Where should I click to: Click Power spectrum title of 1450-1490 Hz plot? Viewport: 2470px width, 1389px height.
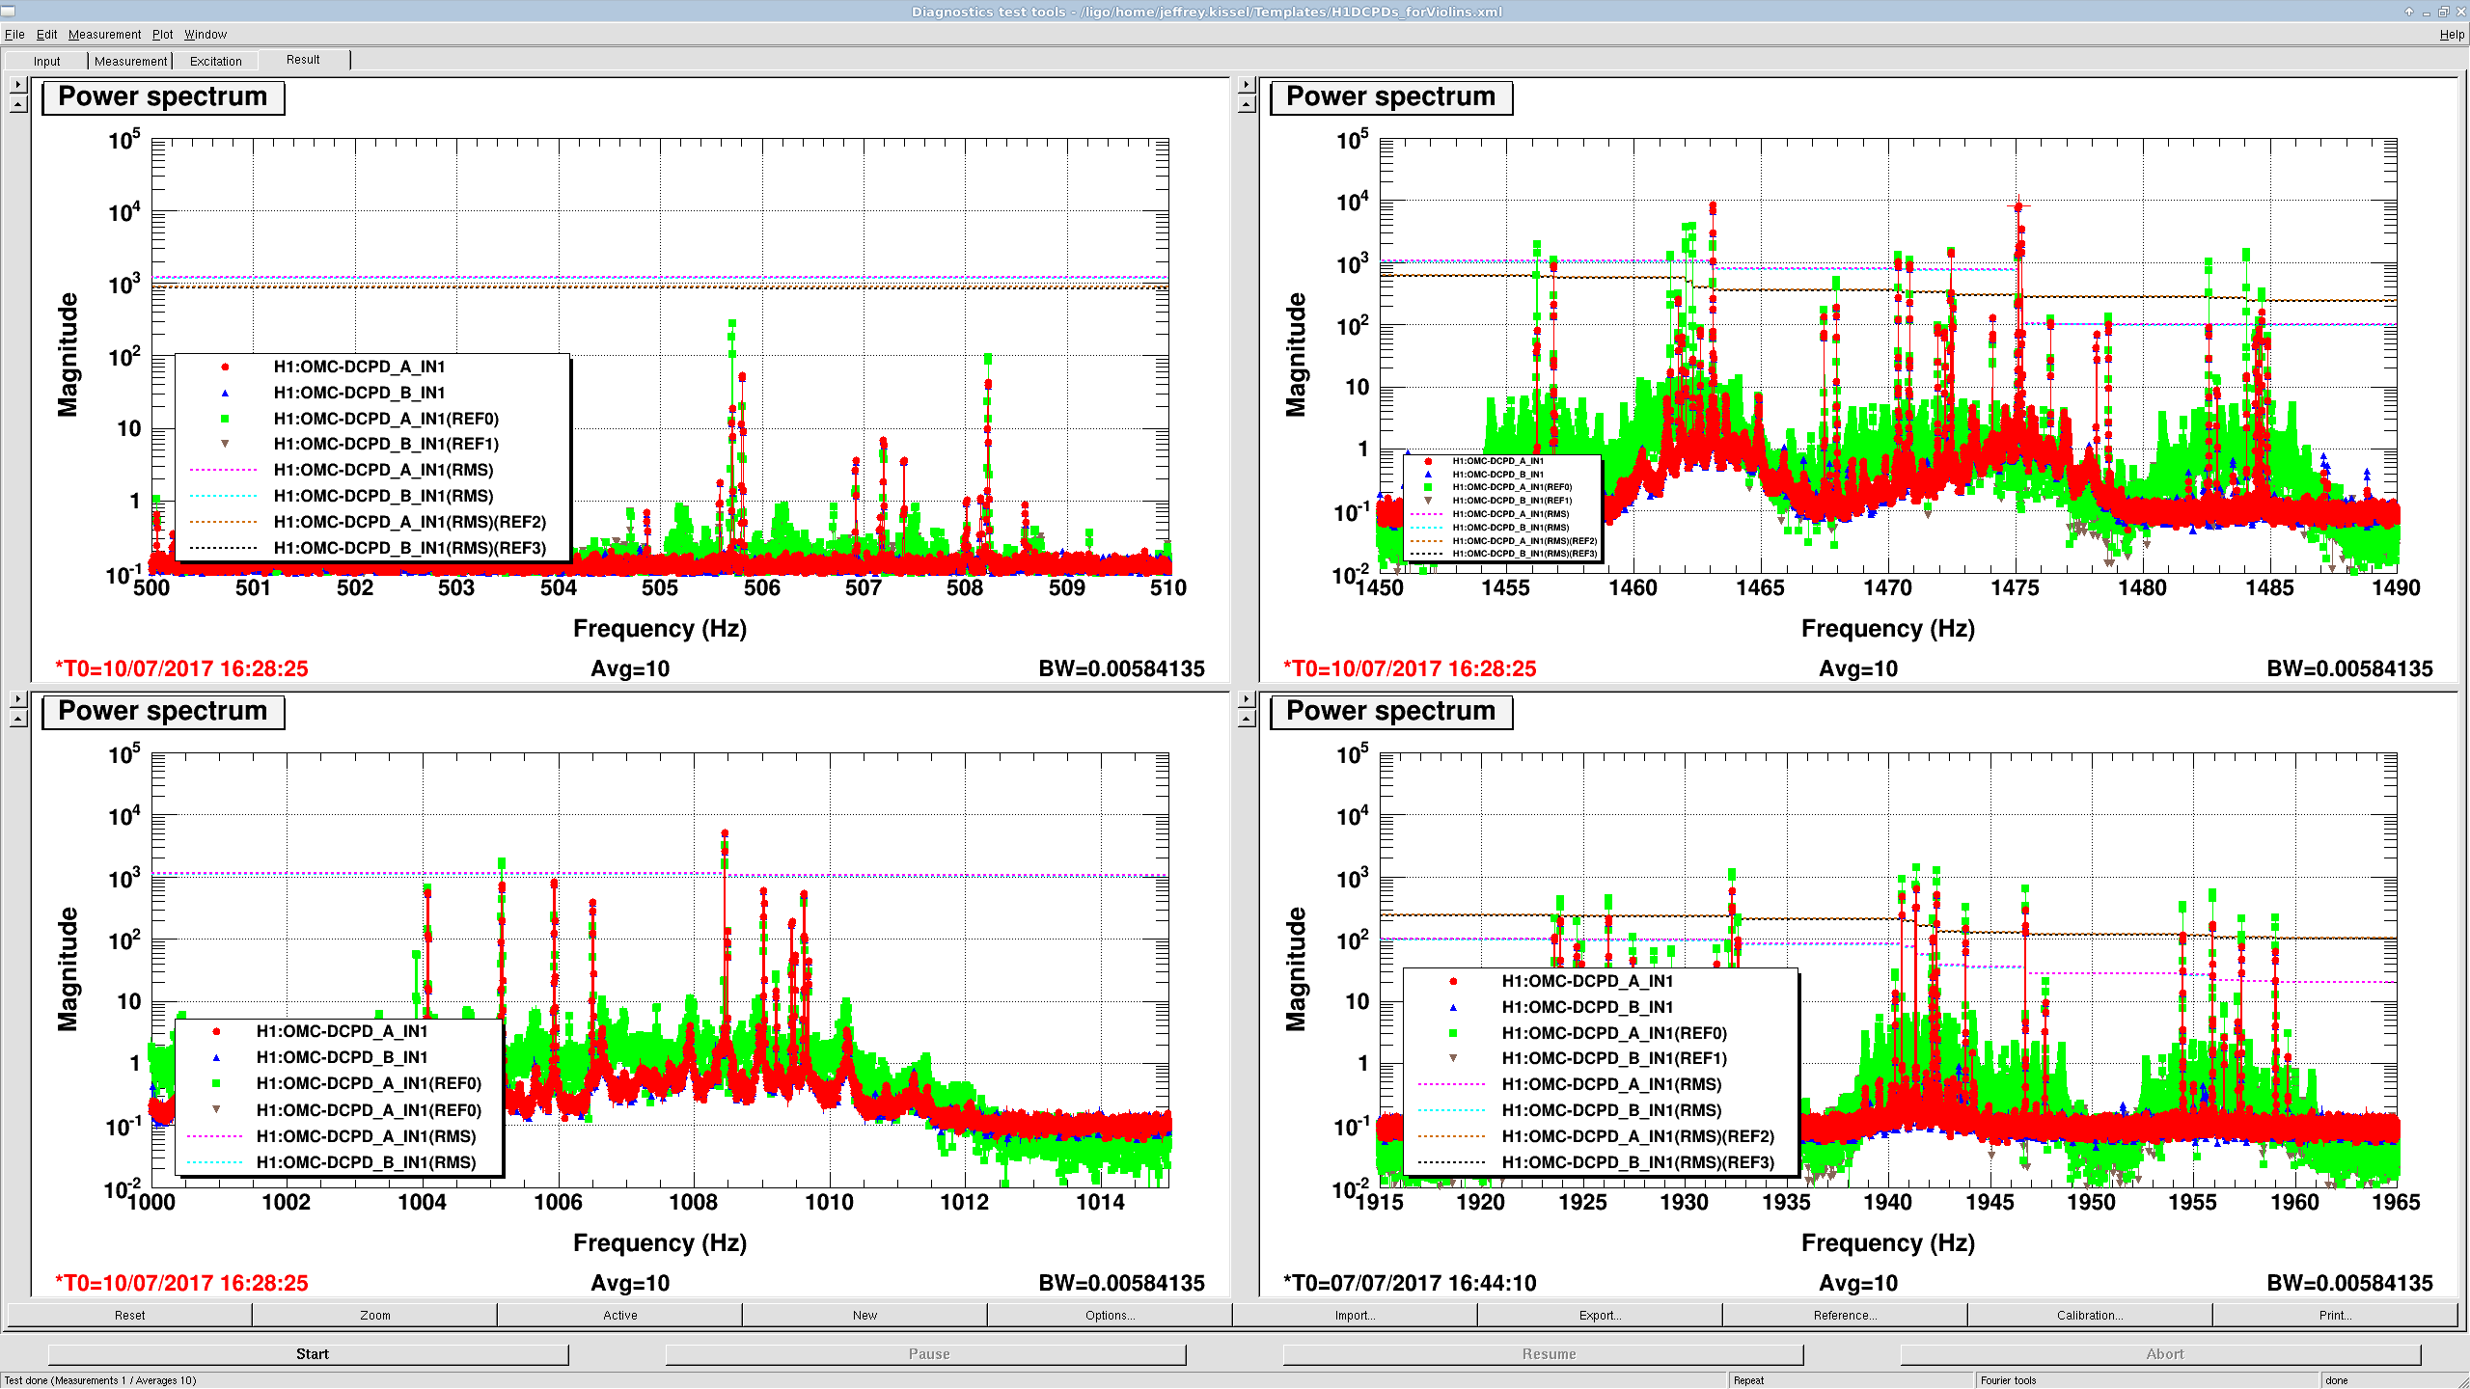tap(1391, 97)
